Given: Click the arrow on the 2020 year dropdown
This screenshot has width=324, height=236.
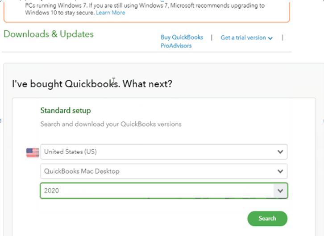Looking at the screenshot, I should pyautogui.click(x=280, y=191).
